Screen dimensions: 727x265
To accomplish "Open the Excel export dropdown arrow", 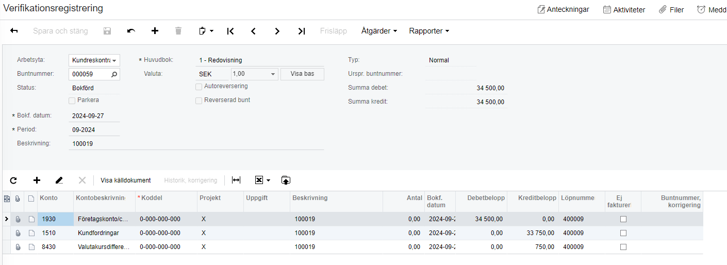I will pos(268,180).
